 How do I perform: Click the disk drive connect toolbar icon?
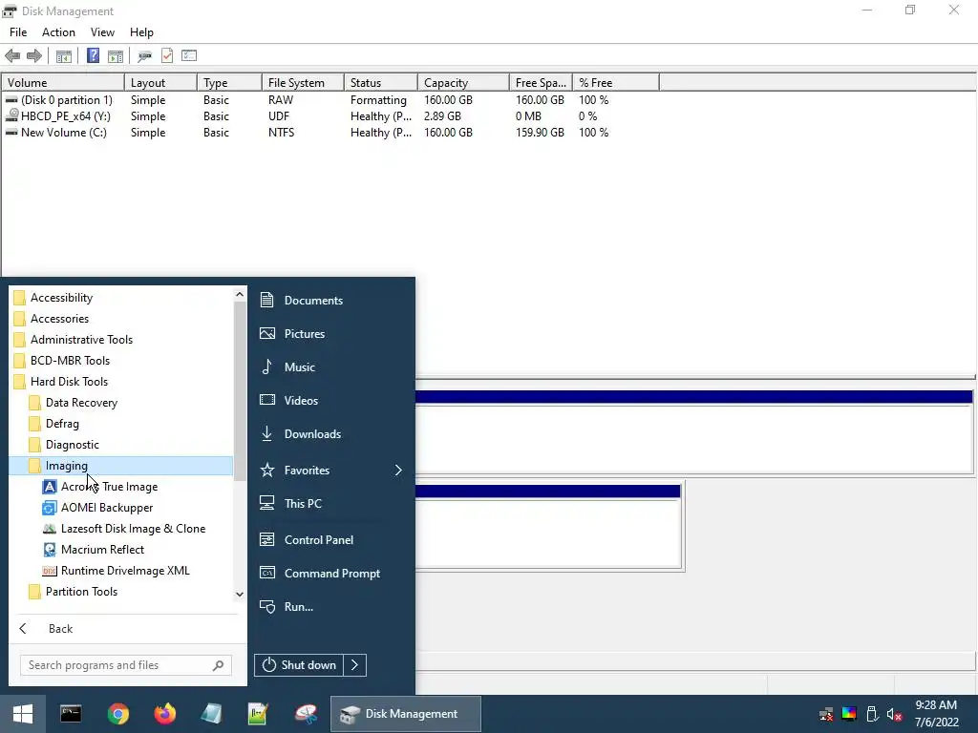pyautogui.click(x=145, y=56)
